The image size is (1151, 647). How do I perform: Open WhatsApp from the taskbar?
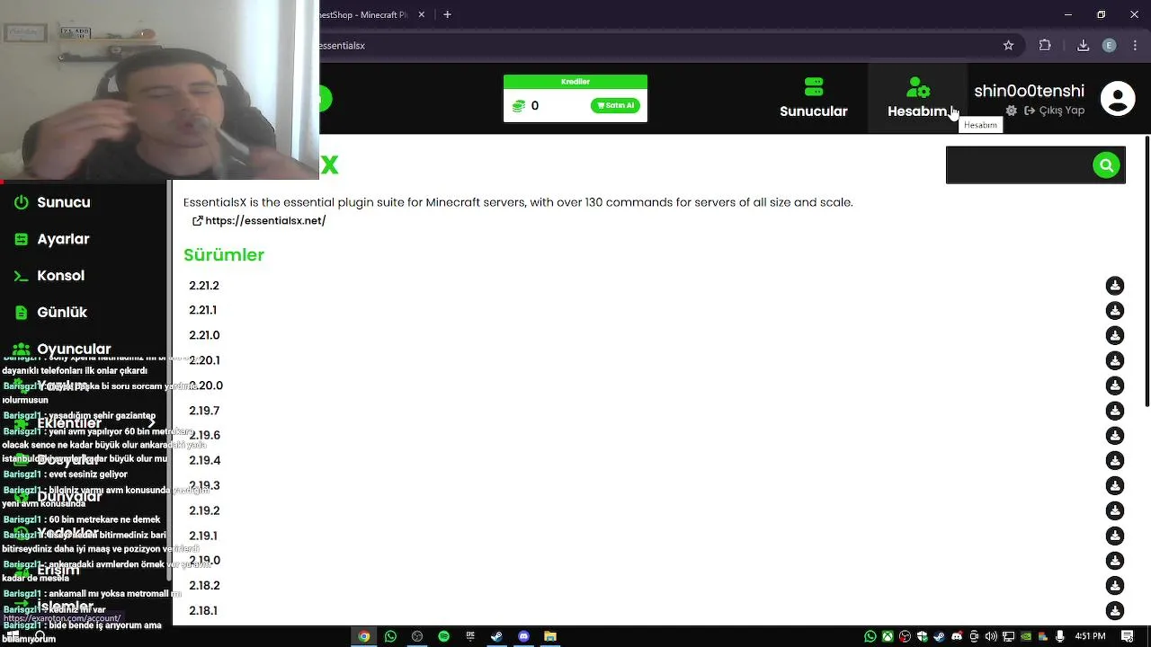(x=390, y=636)
